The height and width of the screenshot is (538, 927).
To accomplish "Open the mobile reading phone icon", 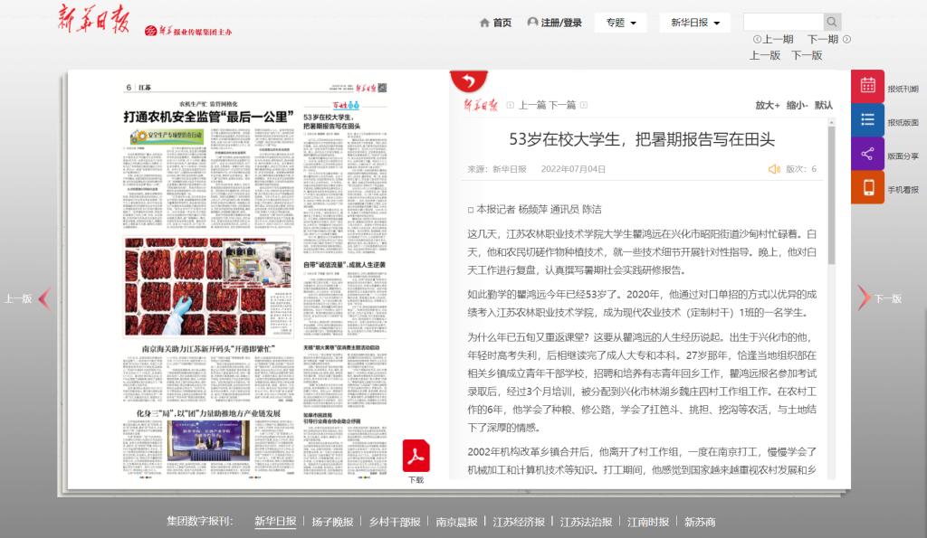I will click(x=867, y=188).
